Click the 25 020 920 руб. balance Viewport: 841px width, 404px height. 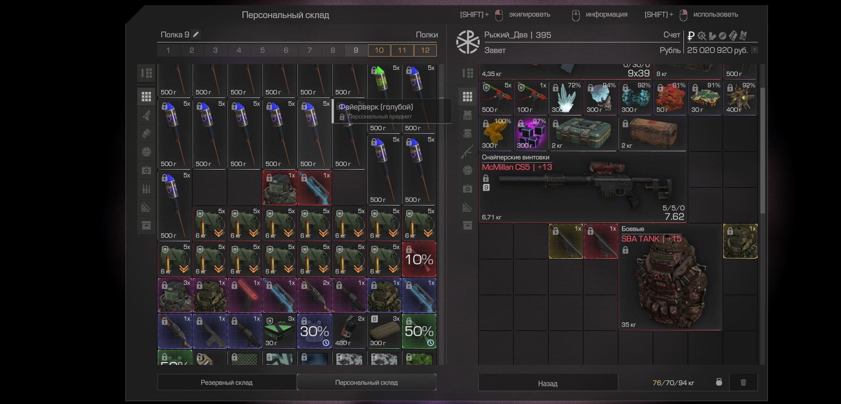click(x=717, y=50)
